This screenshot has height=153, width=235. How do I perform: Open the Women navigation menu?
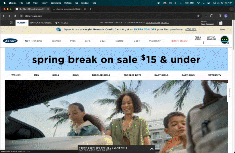pos(56,41)
